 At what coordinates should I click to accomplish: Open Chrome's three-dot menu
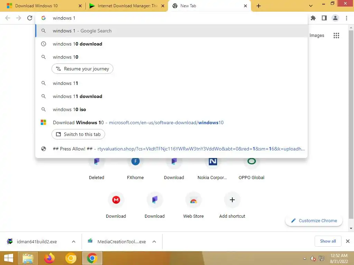point(346,18)
